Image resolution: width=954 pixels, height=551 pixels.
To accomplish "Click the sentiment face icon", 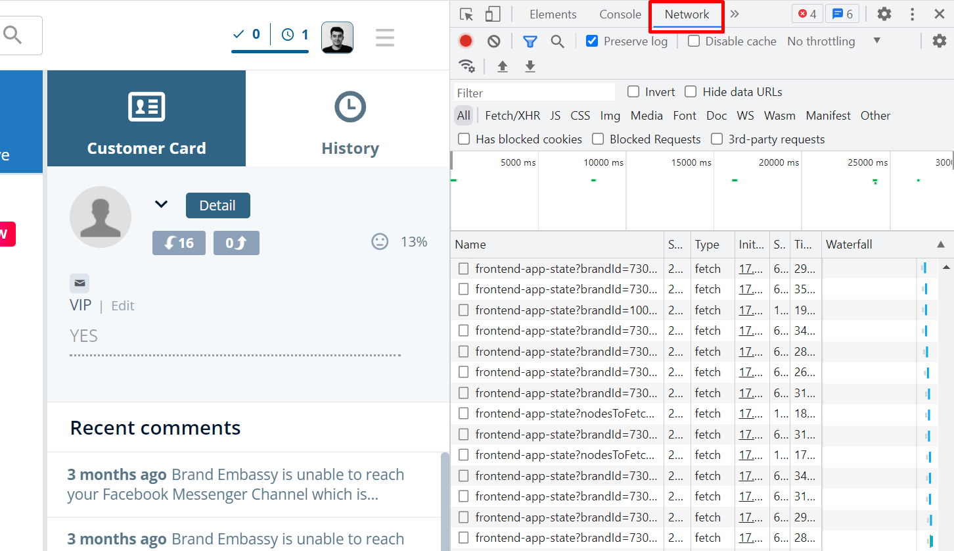I will pos(380,242).
